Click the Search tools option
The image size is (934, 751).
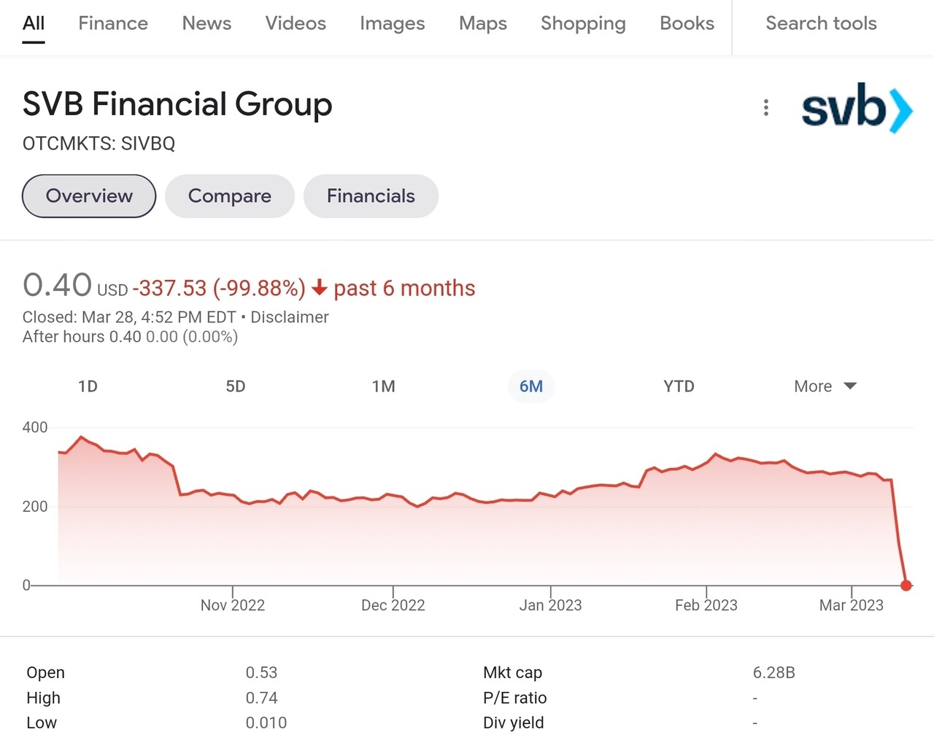point(821,23)
